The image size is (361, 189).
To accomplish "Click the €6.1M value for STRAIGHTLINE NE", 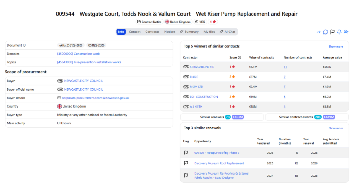I will [x=253, y=67].
